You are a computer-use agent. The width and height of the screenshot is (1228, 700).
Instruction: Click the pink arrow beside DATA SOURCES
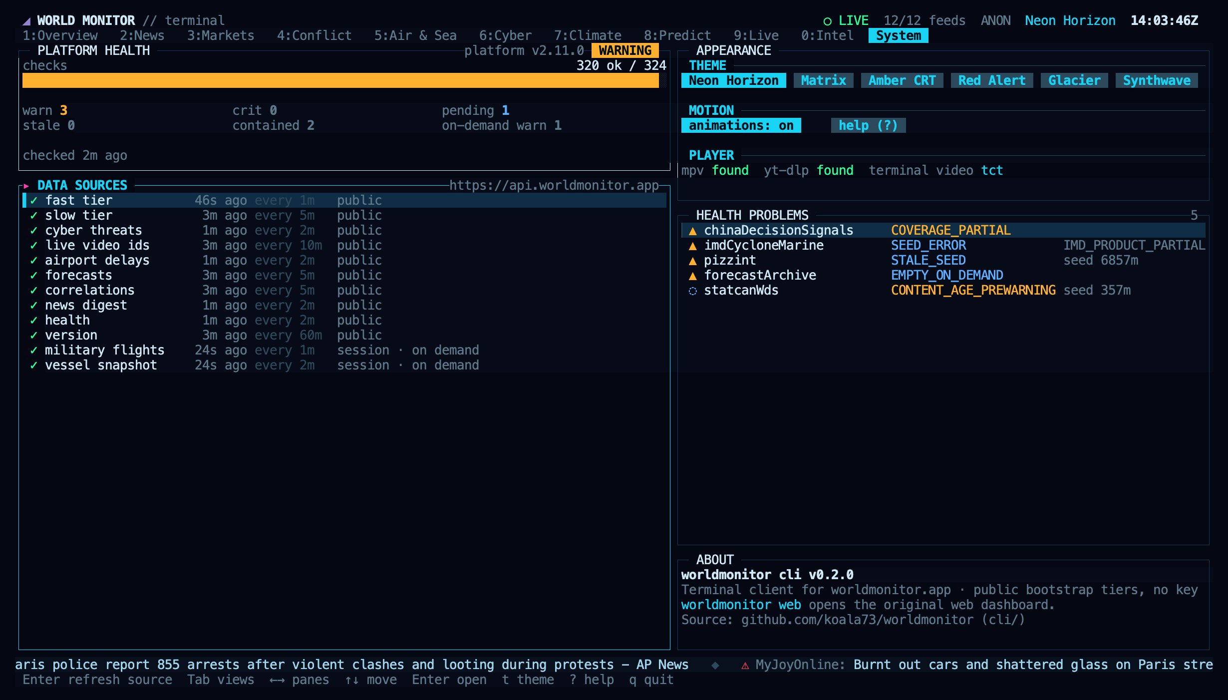tap(26, 186)
